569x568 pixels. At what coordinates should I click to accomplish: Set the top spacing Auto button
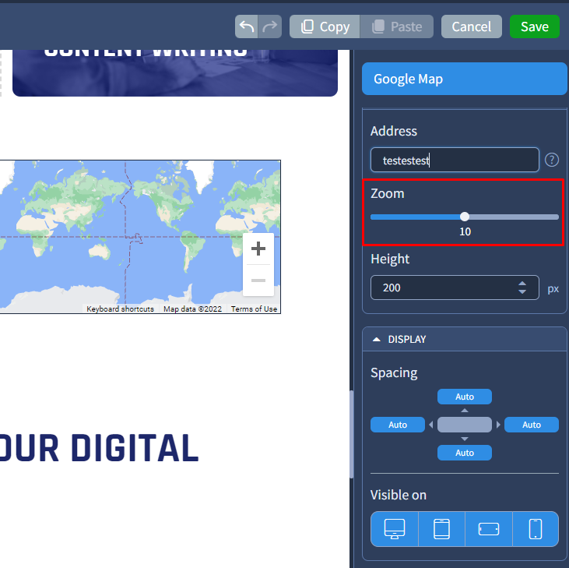click(465, 397)
